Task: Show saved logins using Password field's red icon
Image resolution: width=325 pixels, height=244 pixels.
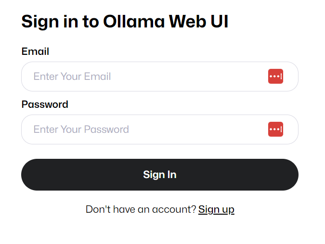Action: pyautogui.click(x=275, y=129)
